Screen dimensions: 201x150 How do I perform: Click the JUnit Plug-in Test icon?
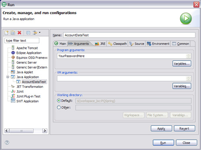(x=13, y=96)
